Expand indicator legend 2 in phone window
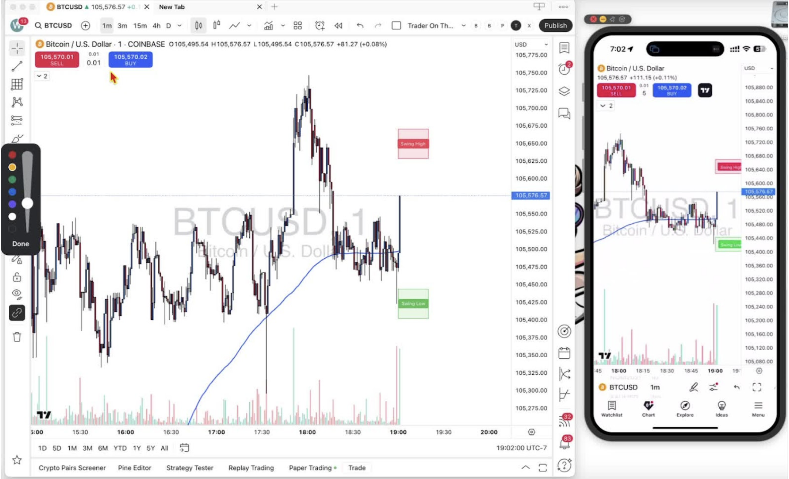The height and width of the screenshot is (479, 789). pyautogui.click(x=606, y=106)
